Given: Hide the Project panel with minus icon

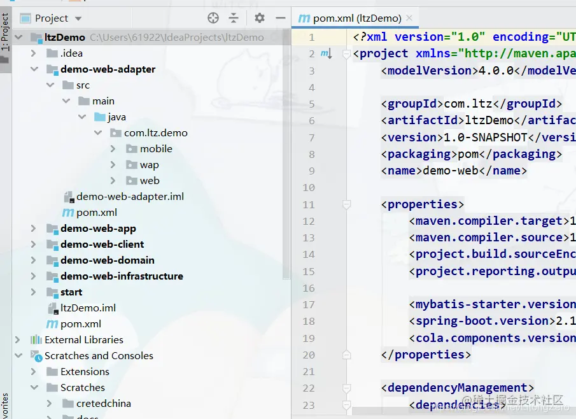Looking at the screenshot, I should point(281,18).
